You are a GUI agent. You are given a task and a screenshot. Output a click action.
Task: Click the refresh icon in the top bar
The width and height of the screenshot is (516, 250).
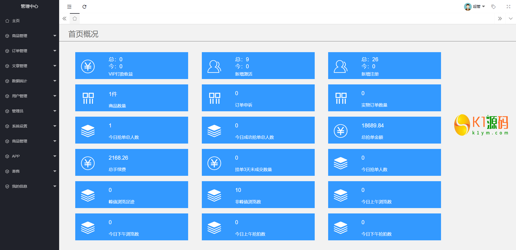pos(84,7)
